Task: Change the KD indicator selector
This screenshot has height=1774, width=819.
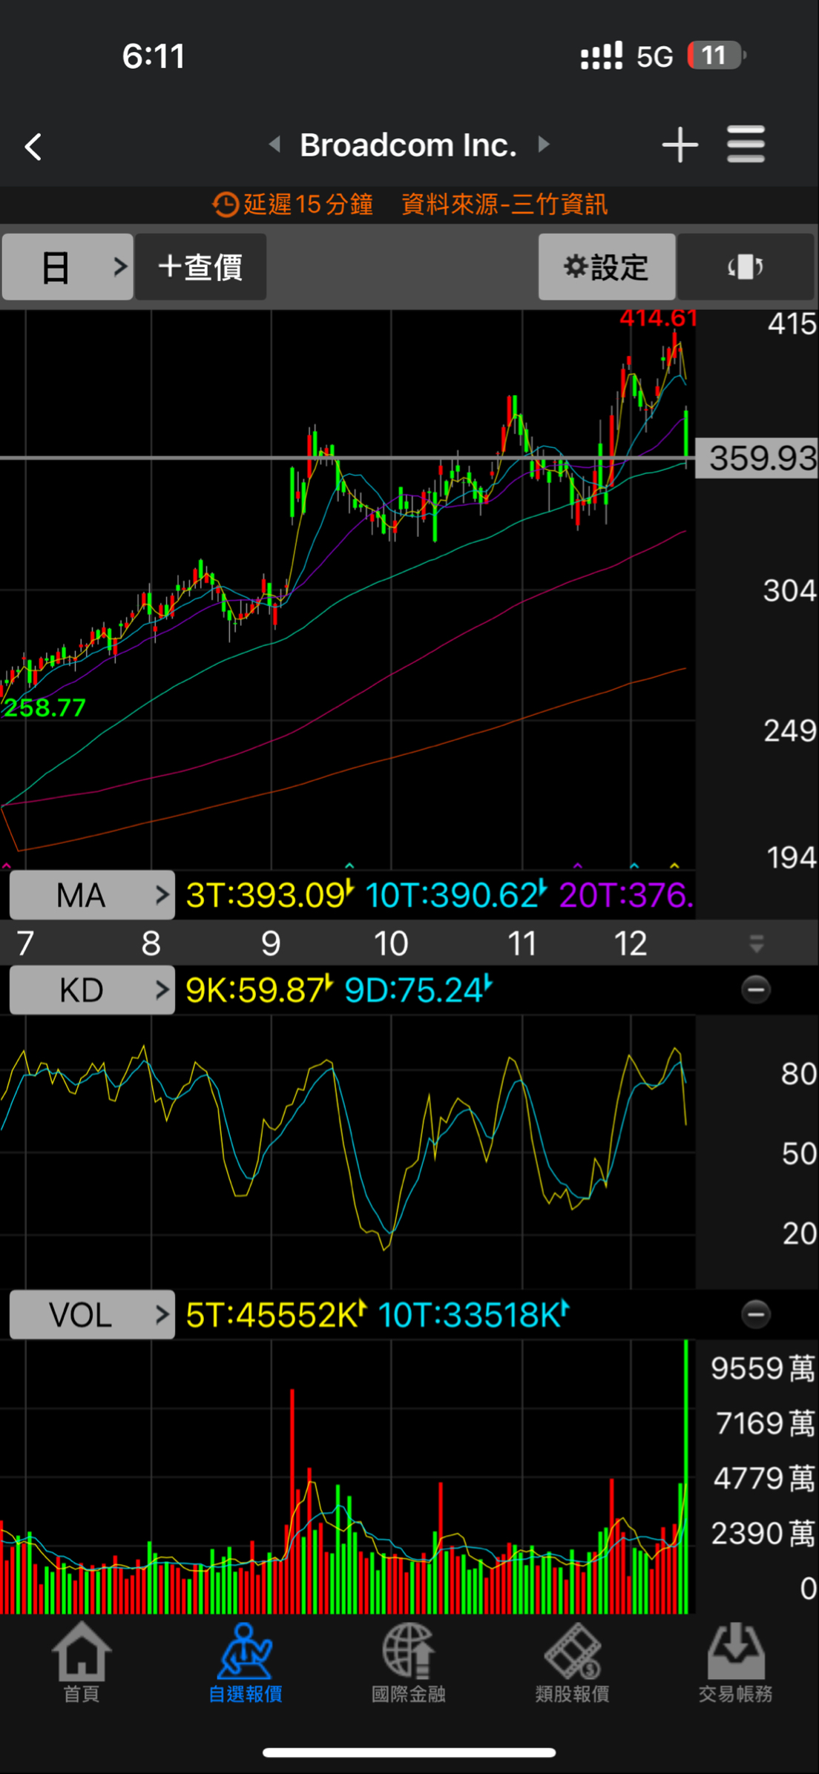Action: click(92, 990)
